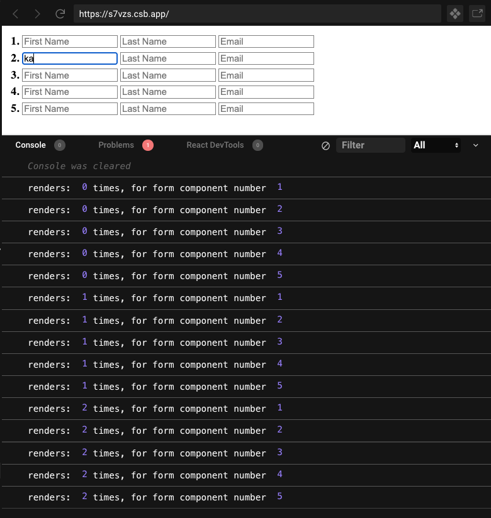Click the Email field in row 5
Viewport: 491px width, 518px height.
click(x=266, y=109)
